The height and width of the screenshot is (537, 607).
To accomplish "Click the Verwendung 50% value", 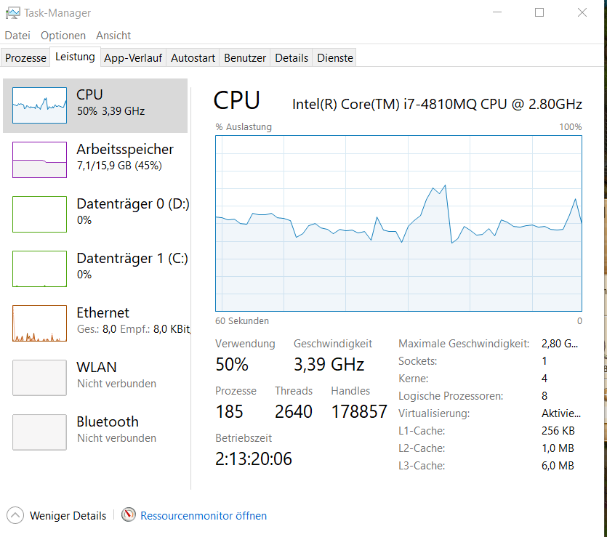I will pos(232,365).
